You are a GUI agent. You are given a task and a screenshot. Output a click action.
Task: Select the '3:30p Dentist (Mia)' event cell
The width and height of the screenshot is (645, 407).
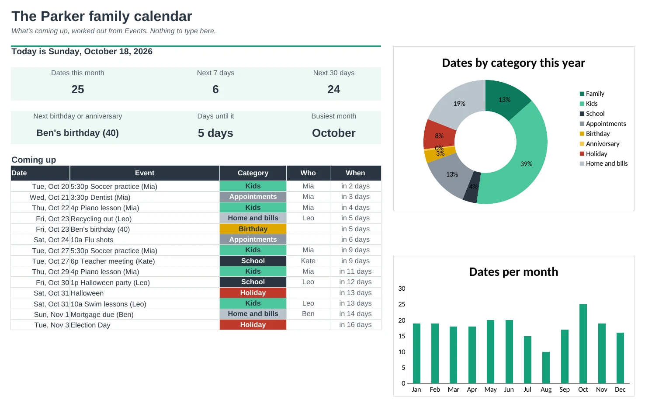[x=145, y=197]
